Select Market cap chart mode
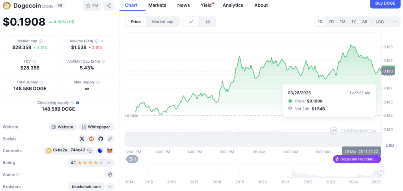Screen dimensions: 403x191 click(x=163, y=22)
